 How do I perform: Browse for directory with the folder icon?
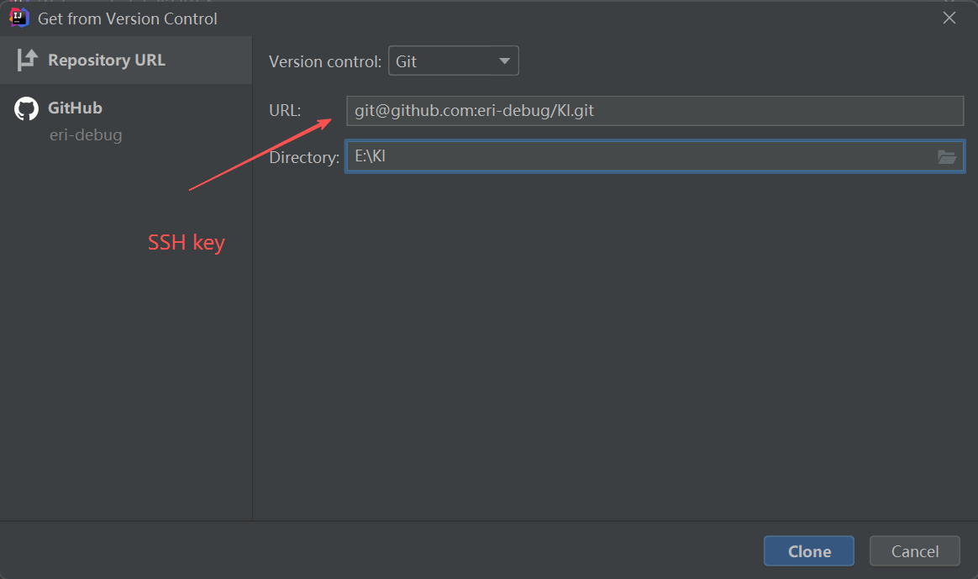click(x=946, y=156)
